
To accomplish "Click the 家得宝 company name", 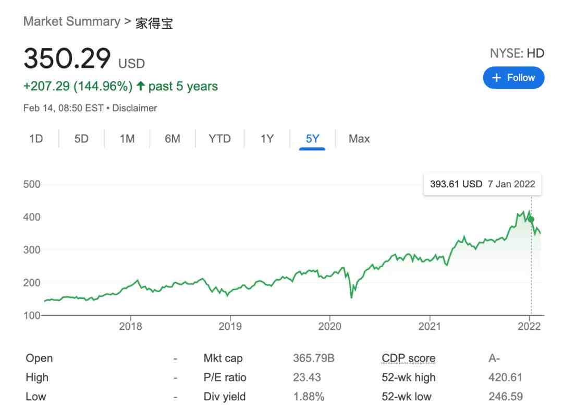I will tap(154, 23).
